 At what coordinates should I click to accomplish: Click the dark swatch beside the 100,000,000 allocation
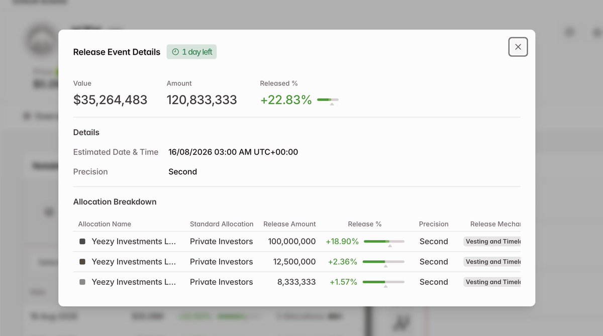click(x=82, y=242)
